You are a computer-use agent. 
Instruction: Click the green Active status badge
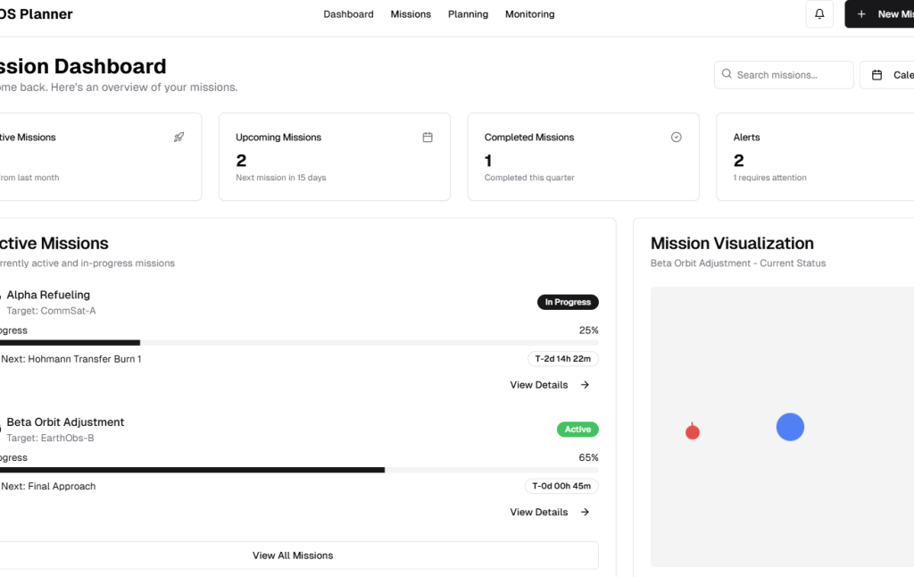pyautogui.click(x=577, y=430)
